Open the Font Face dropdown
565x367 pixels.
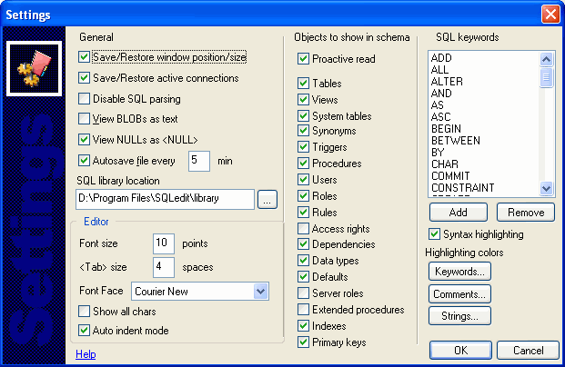pyautogui.click(x=260, y=291)
